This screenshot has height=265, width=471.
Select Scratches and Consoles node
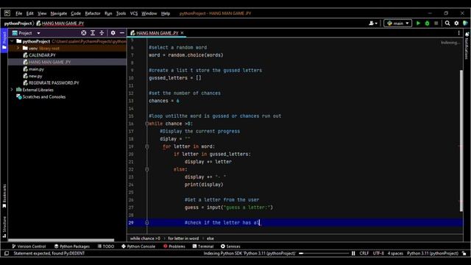click(x=44, y=96)
